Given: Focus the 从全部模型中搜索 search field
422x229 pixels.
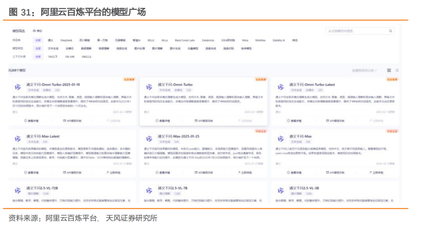Looking at the screenshot, I should click(360, 31).
